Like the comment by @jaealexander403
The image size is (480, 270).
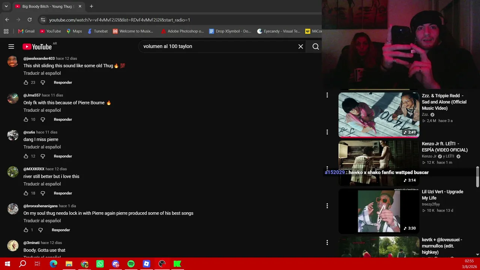pos(26,82)
